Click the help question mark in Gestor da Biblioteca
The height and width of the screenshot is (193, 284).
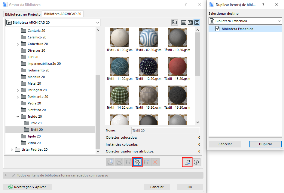[186, 5]
